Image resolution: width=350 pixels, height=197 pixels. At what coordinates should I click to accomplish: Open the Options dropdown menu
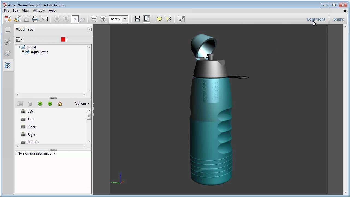(82, 103)
